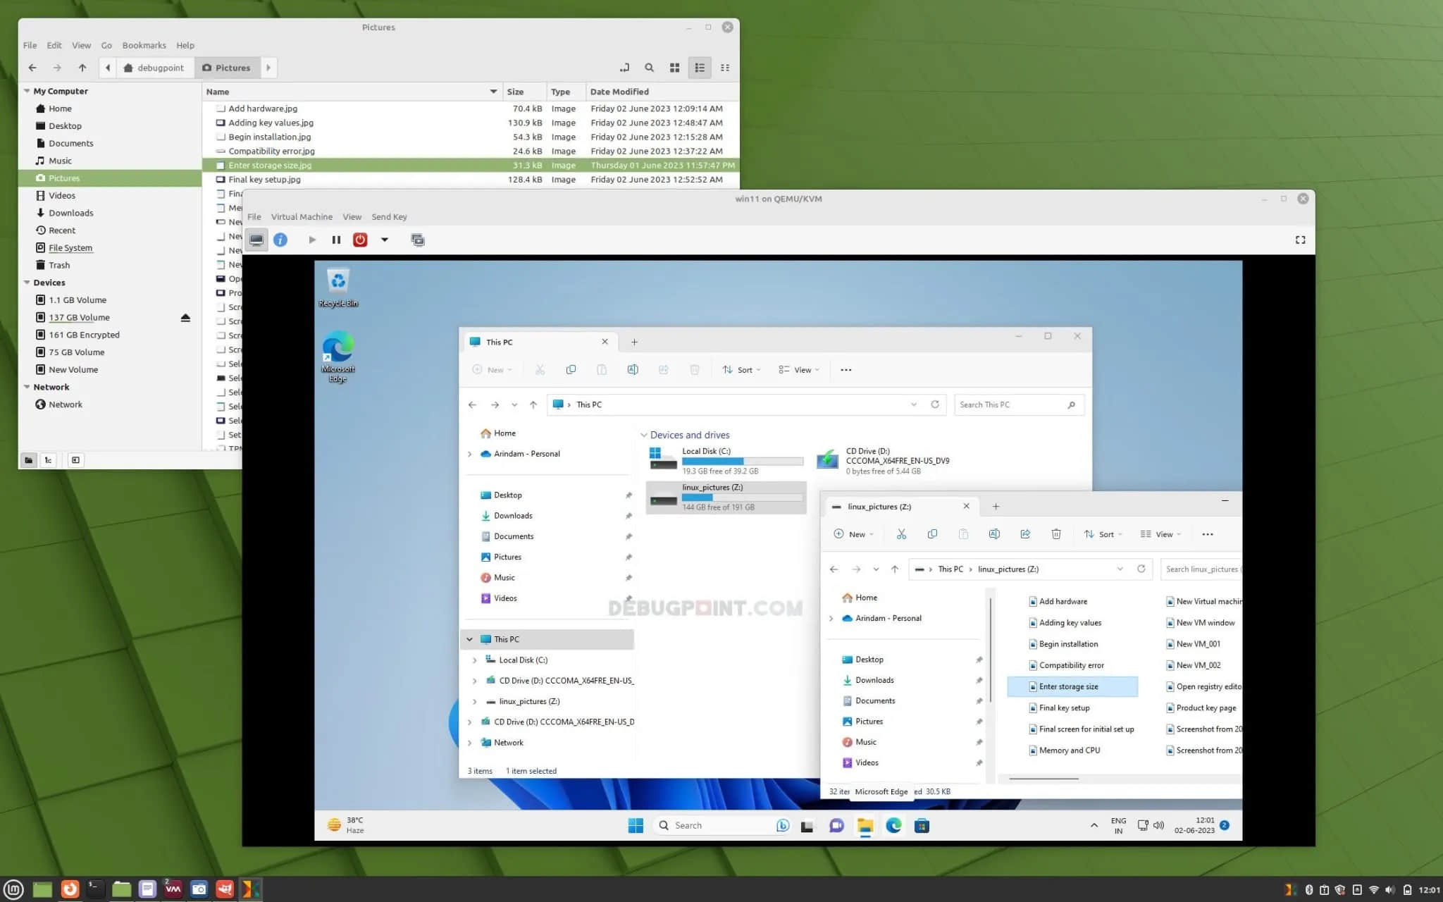The width and height of the screenshot is (1443, 902).
Task: Click the Trash icon in Nautilus sidebar
Action: (x=58, y=264)
